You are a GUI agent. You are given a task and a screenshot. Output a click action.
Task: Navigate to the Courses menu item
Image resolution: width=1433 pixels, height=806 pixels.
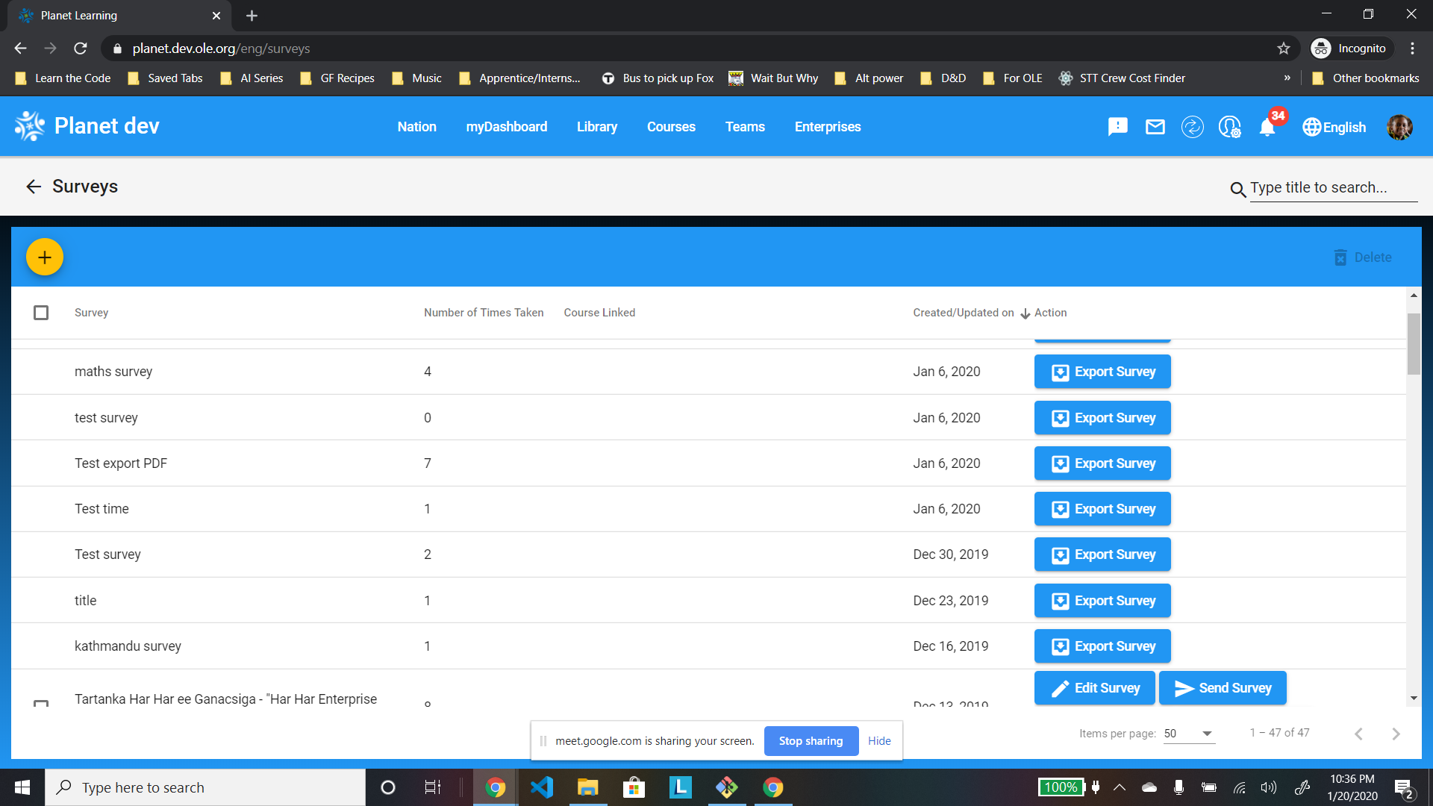click(x=671, y=127)
